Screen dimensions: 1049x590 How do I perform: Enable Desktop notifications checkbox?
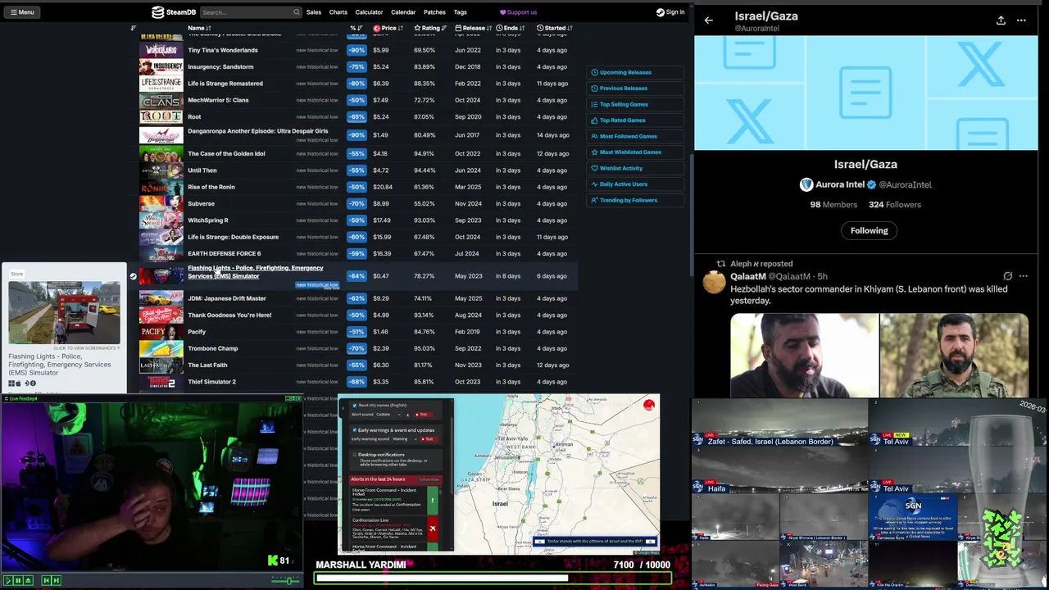(355, 455)
